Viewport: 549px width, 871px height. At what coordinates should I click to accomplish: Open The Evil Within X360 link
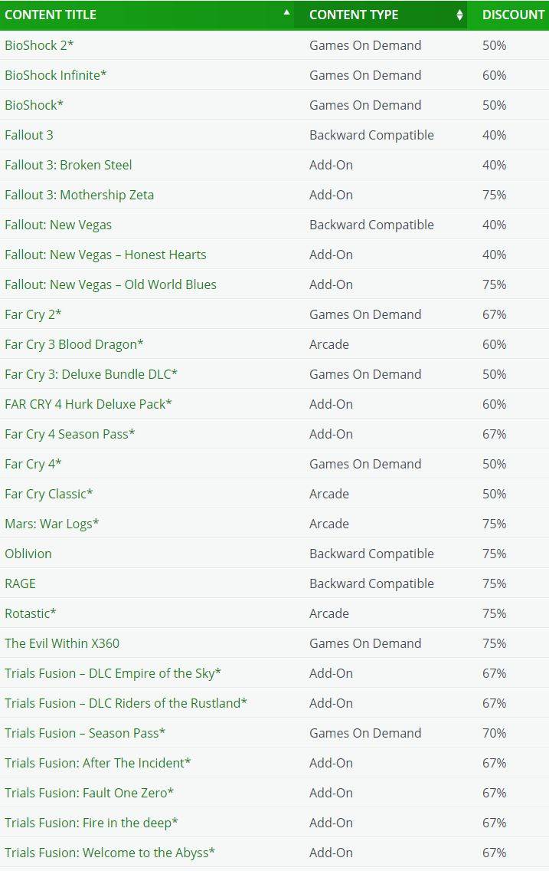pyautogui.click(x=62, y=643)
